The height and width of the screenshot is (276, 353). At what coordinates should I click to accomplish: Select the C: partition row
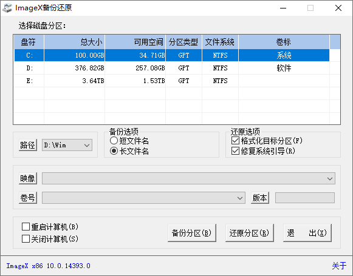click(172, 55)
